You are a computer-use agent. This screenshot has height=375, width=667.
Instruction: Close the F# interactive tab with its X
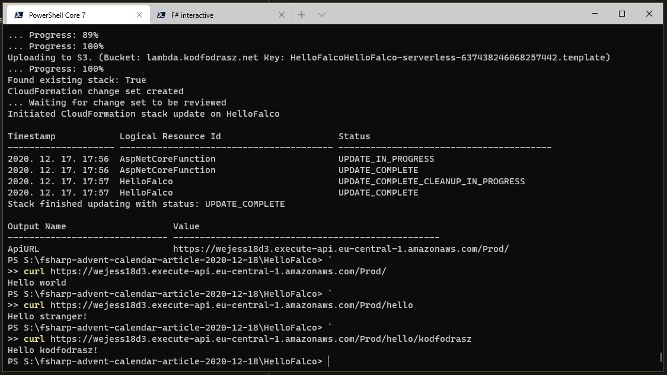(x=282, y=14)
